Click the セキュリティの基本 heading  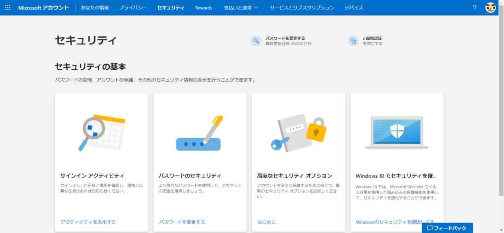click(90, 67)
